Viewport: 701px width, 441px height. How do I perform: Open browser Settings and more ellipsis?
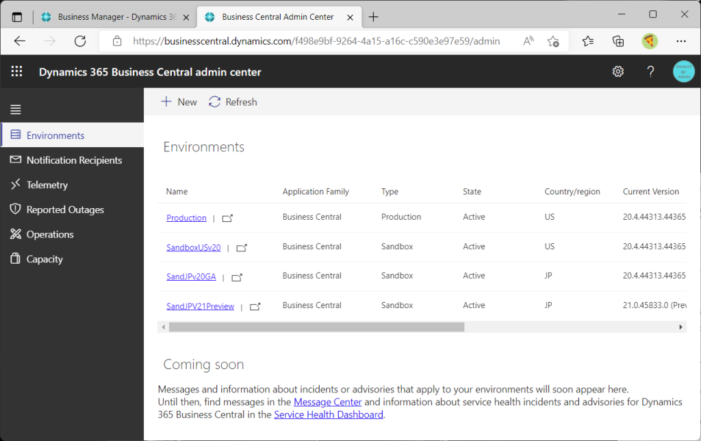click(x=681, y=41)
